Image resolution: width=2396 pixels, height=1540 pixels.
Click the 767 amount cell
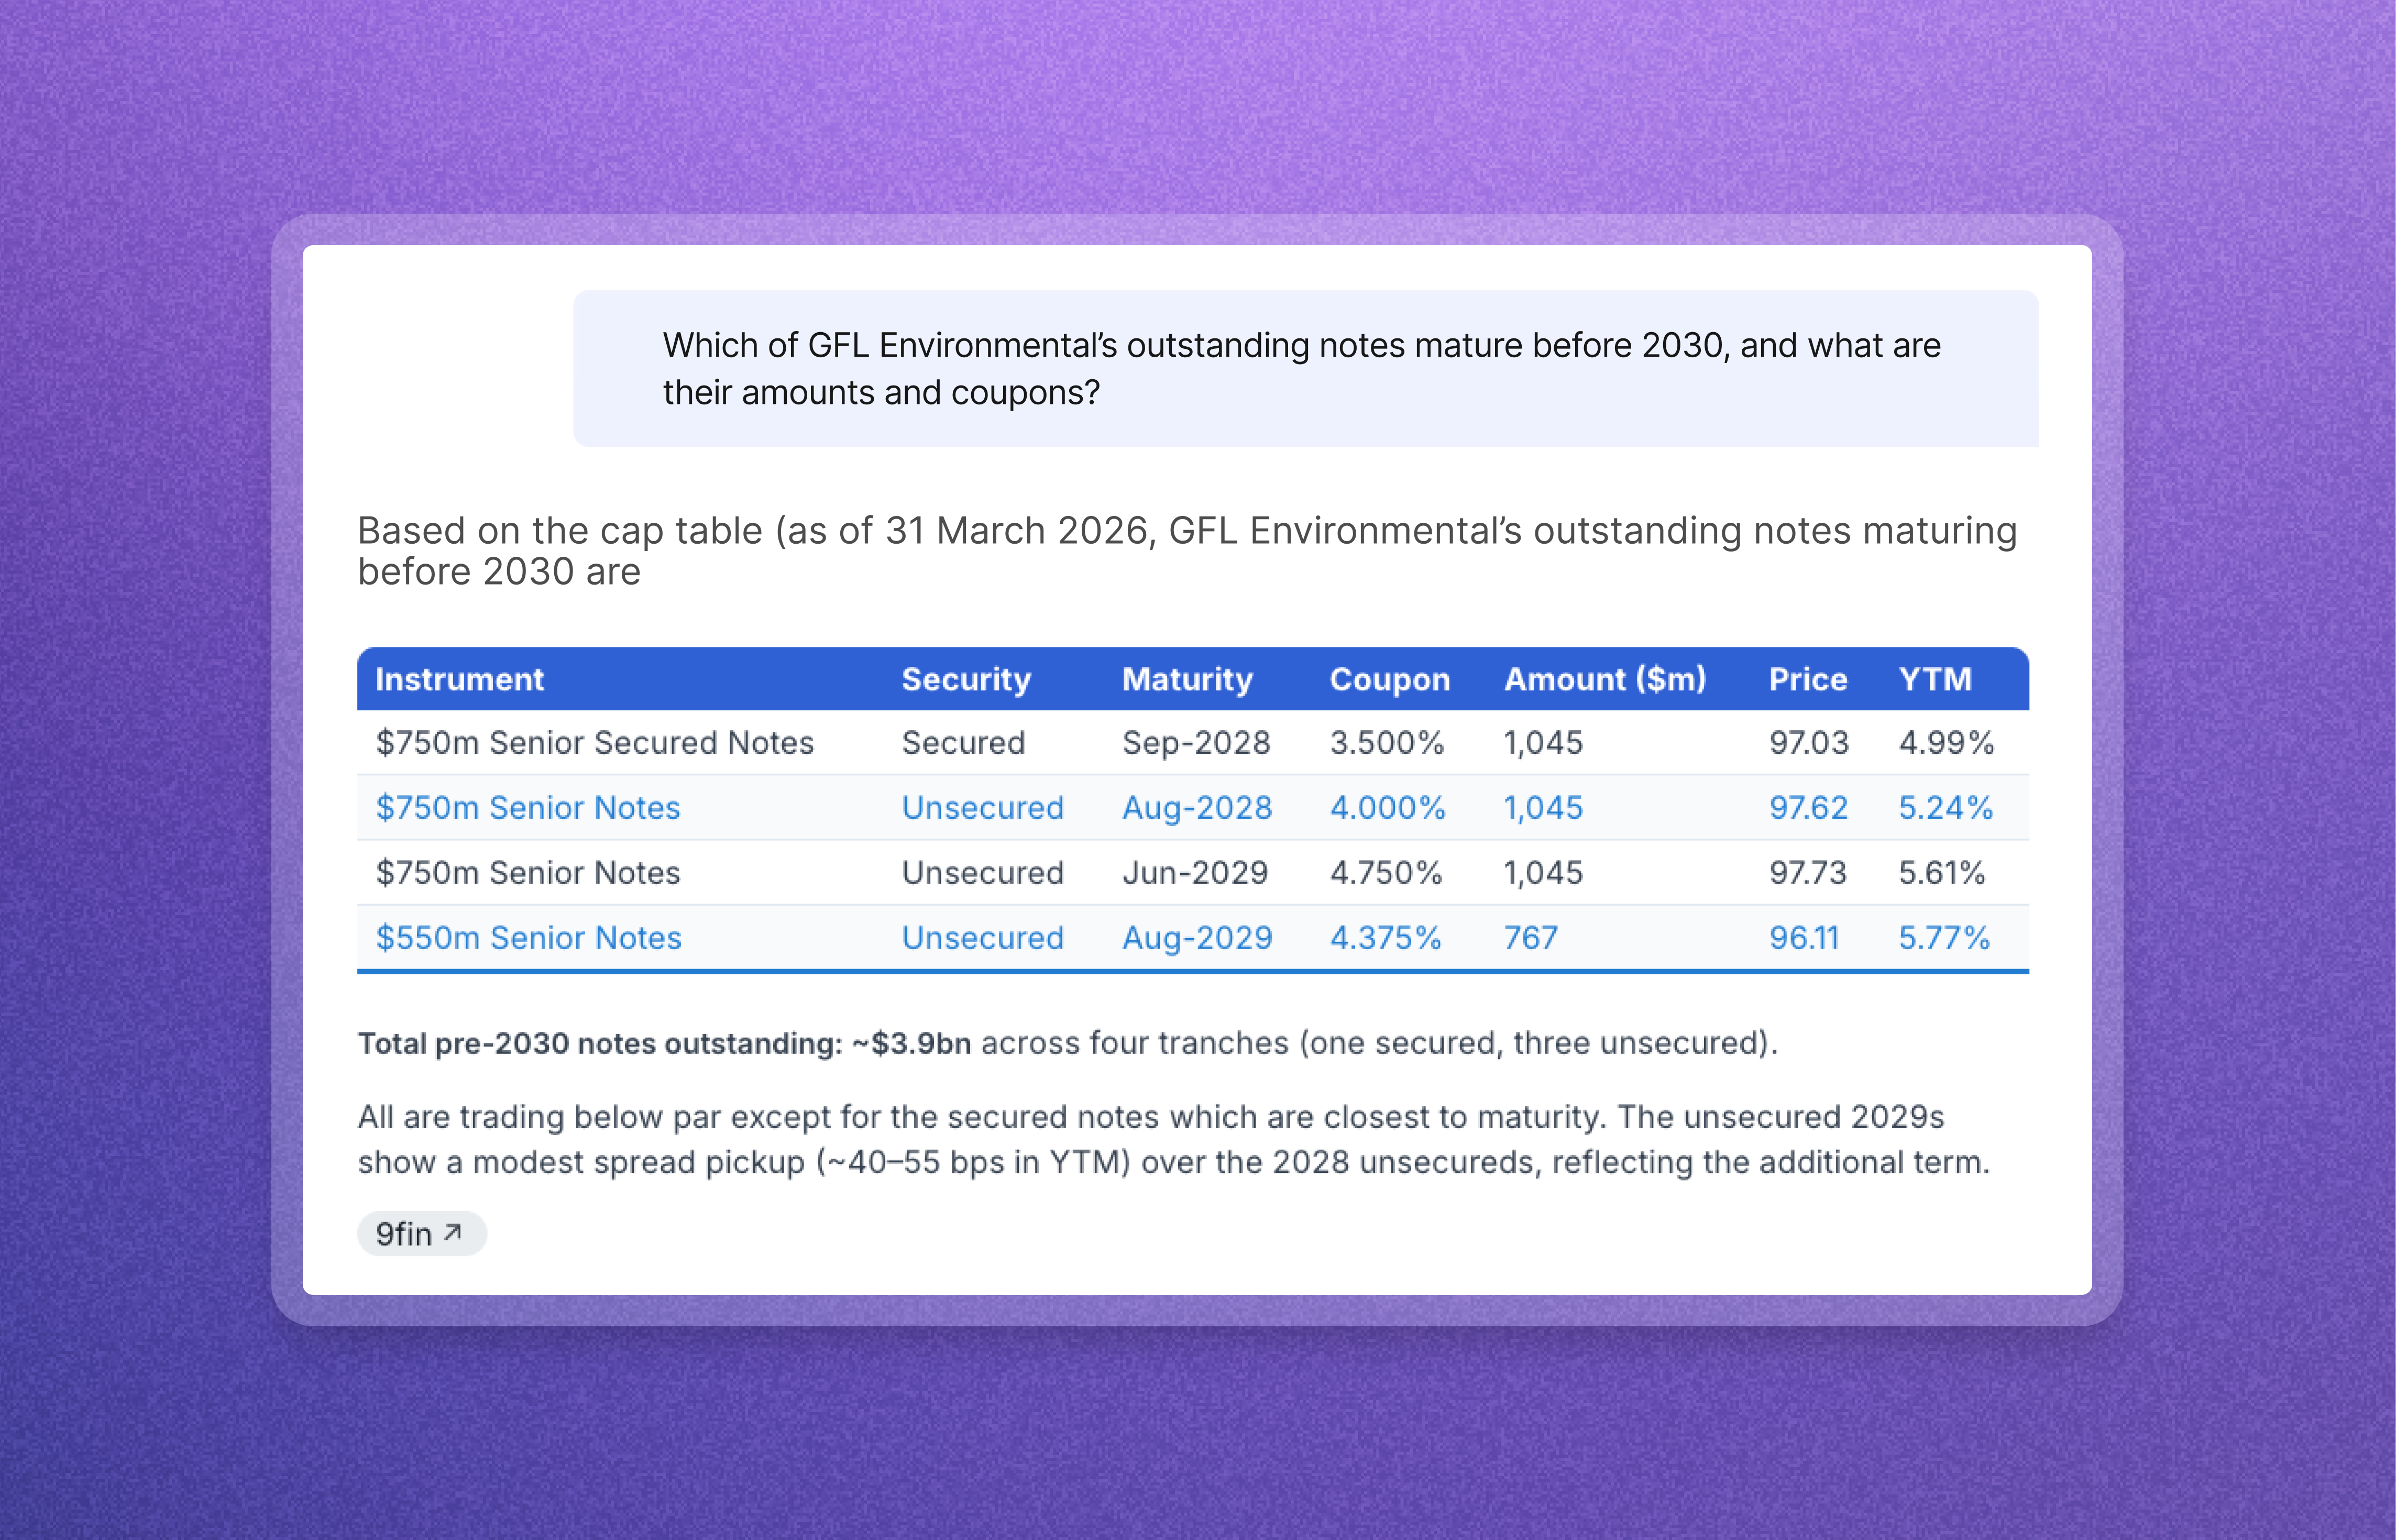tap(1531, 937)
